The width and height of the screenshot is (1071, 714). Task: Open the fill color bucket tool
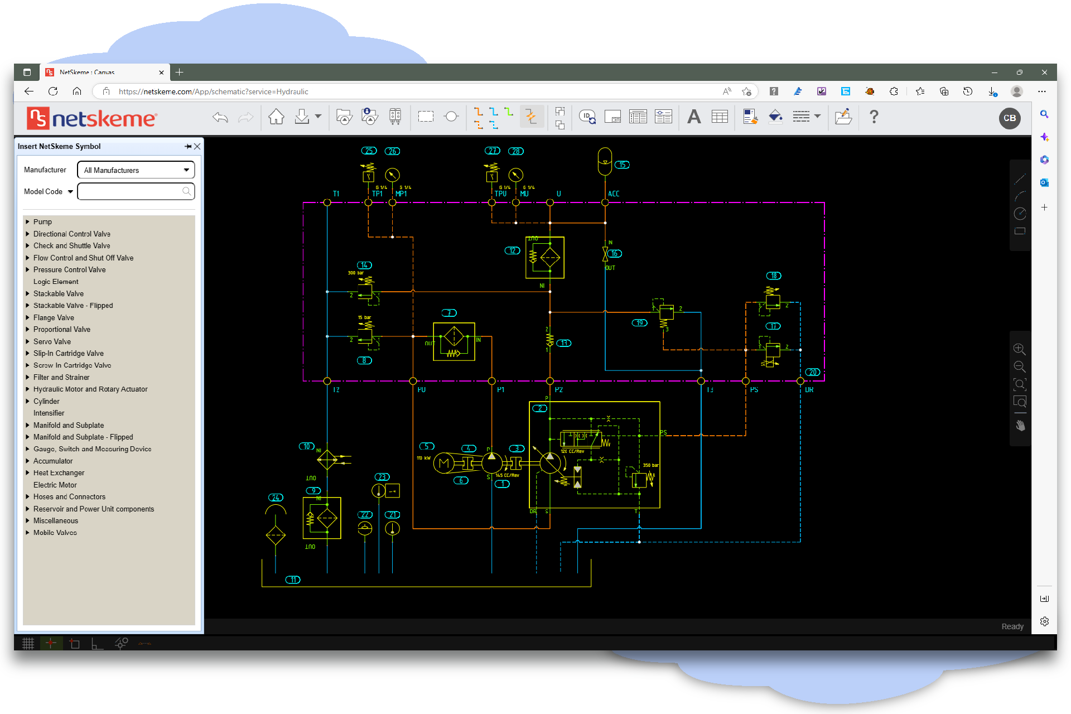[x=775, y=117]
